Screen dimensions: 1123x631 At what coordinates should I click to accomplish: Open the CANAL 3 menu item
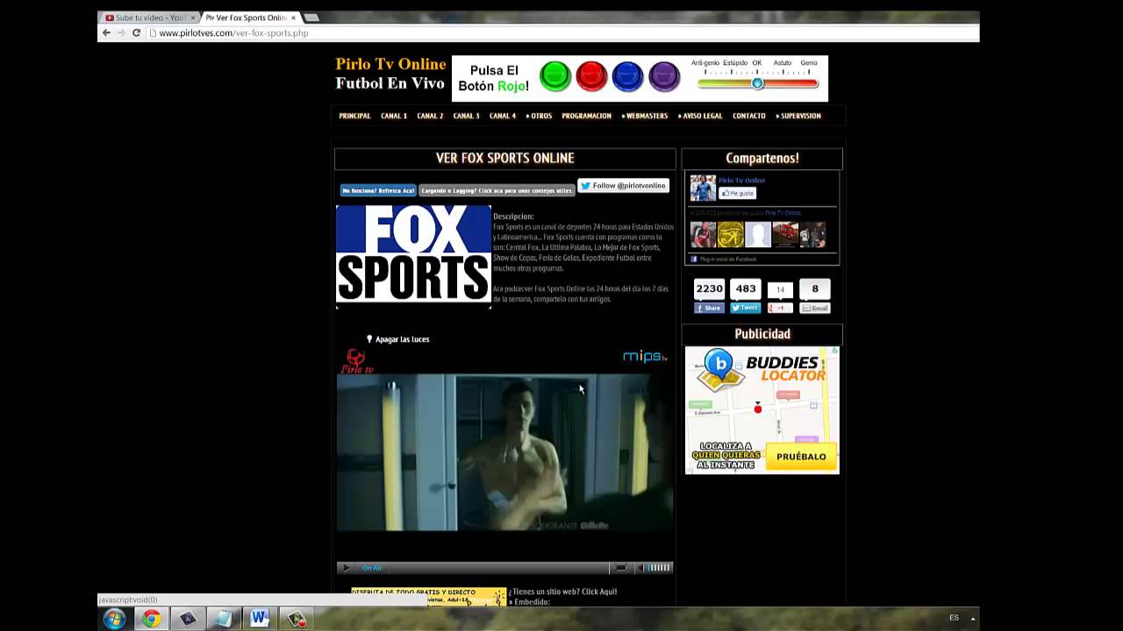coord(466,116)
